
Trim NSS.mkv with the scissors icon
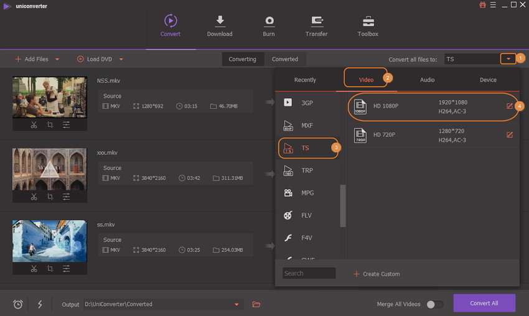coord(34,125)
